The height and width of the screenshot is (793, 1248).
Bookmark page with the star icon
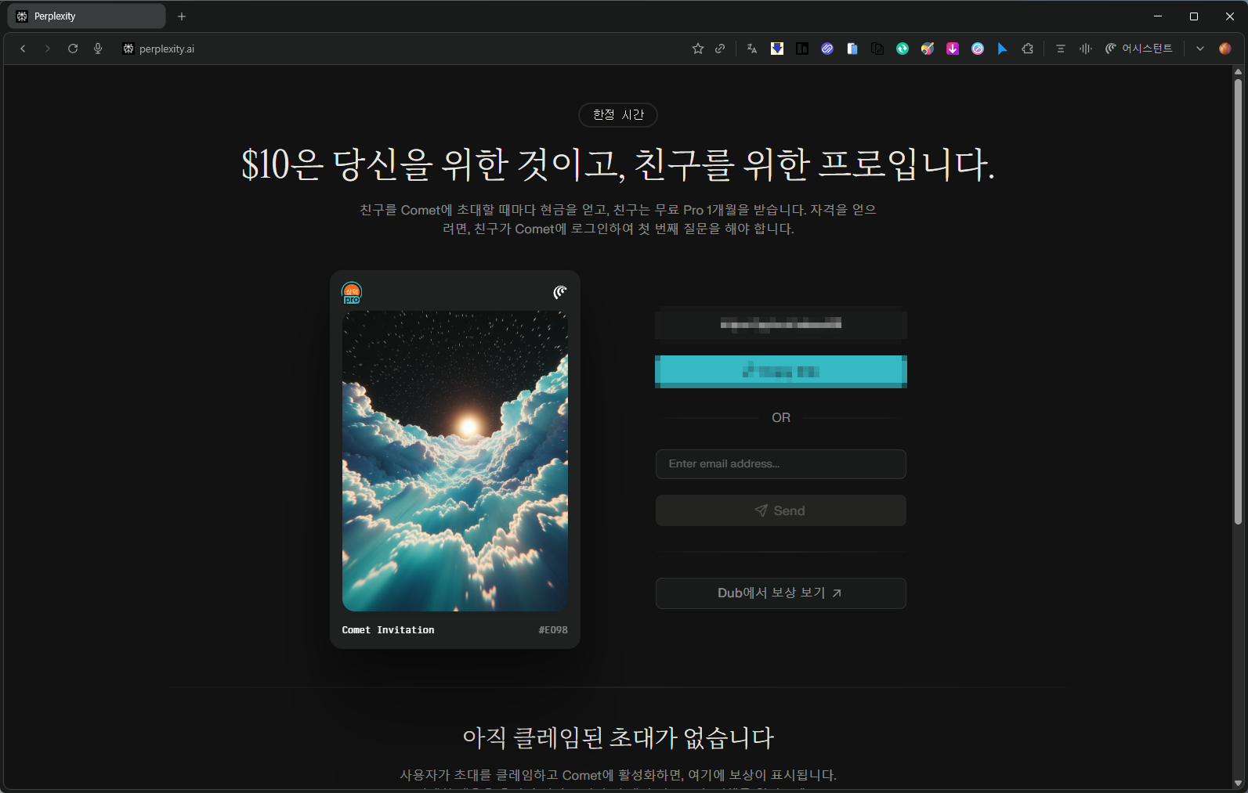pos(698,49)
